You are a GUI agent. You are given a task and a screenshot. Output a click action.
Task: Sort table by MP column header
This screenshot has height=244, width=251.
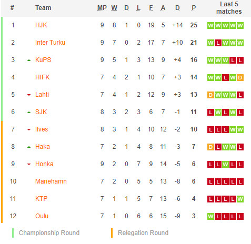pyautogui.click(x=102, y=8)
